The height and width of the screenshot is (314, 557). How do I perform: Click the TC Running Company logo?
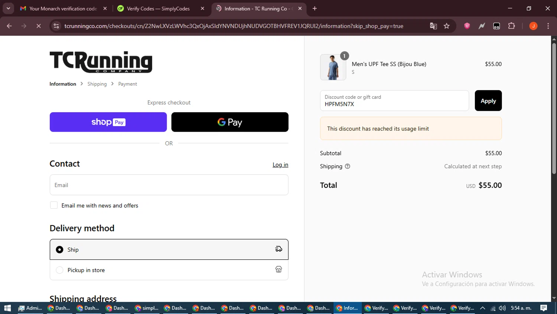(101, 62)
